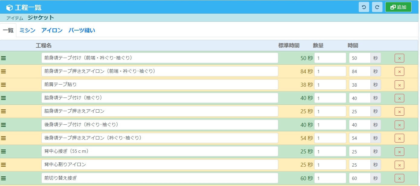420x186 pixels.
Task: Select the 一覧 tab
Action: 8,30
